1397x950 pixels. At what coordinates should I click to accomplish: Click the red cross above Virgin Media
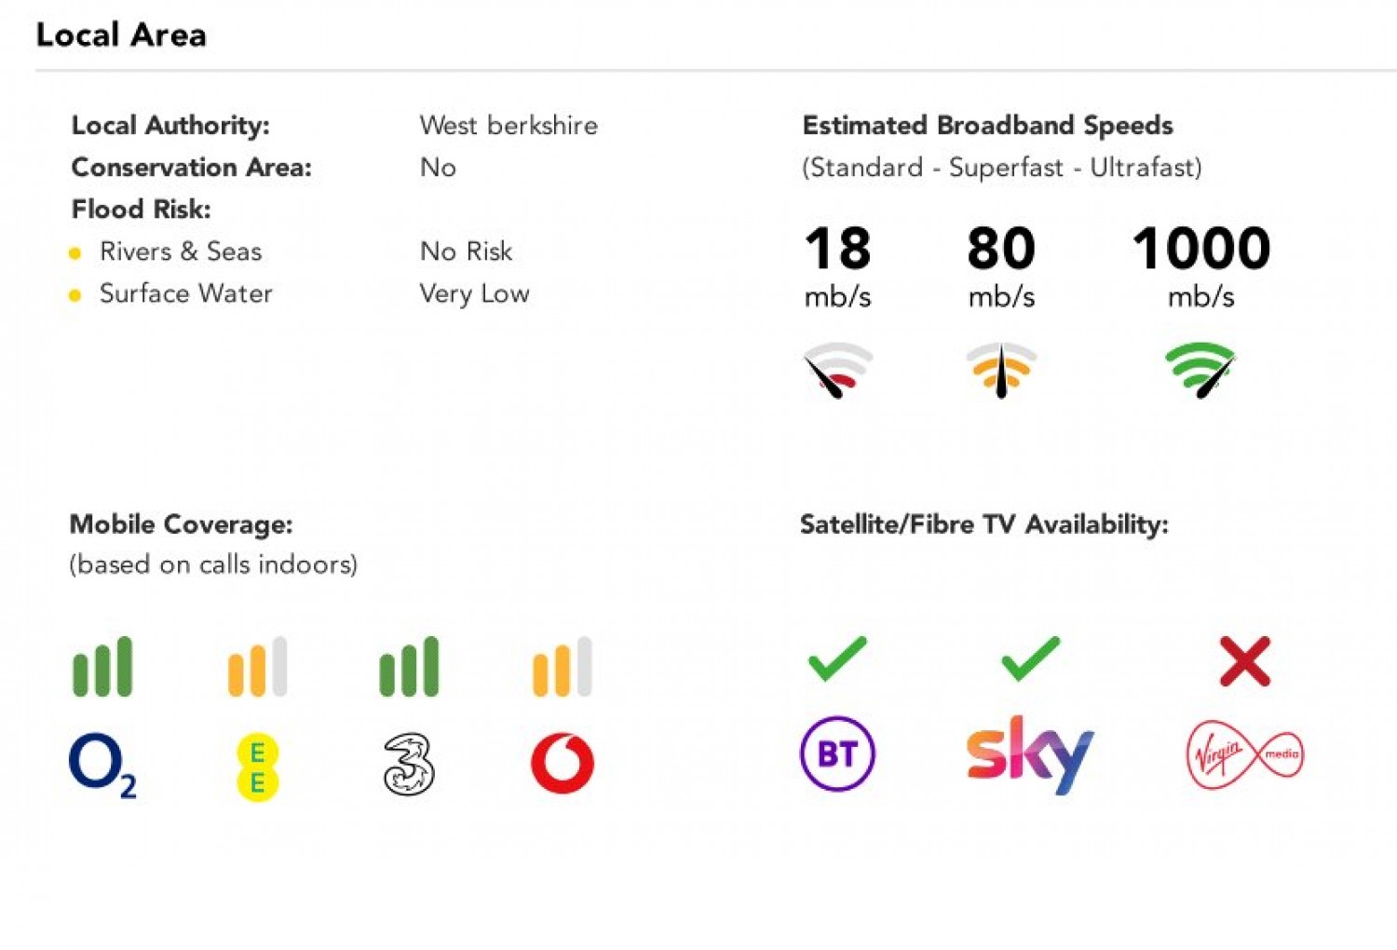[1245, 661]
